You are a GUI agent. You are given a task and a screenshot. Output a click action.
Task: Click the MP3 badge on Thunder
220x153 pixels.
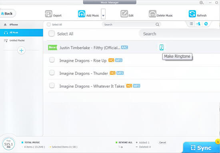pyautogui.click(x=120, y=73)
